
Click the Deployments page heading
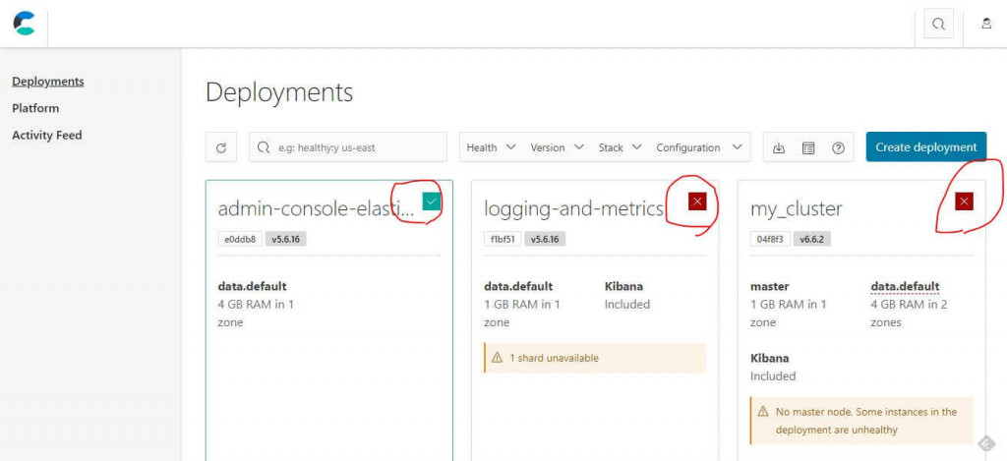[x=279, y=92]
